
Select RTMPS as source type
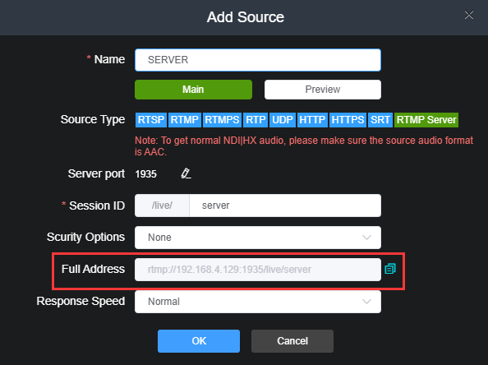[222, 120]
